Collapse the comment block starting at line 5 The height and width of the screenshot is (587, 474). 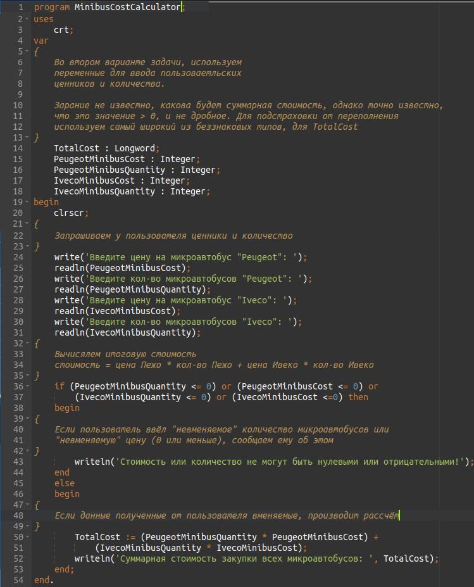(27, 51)
